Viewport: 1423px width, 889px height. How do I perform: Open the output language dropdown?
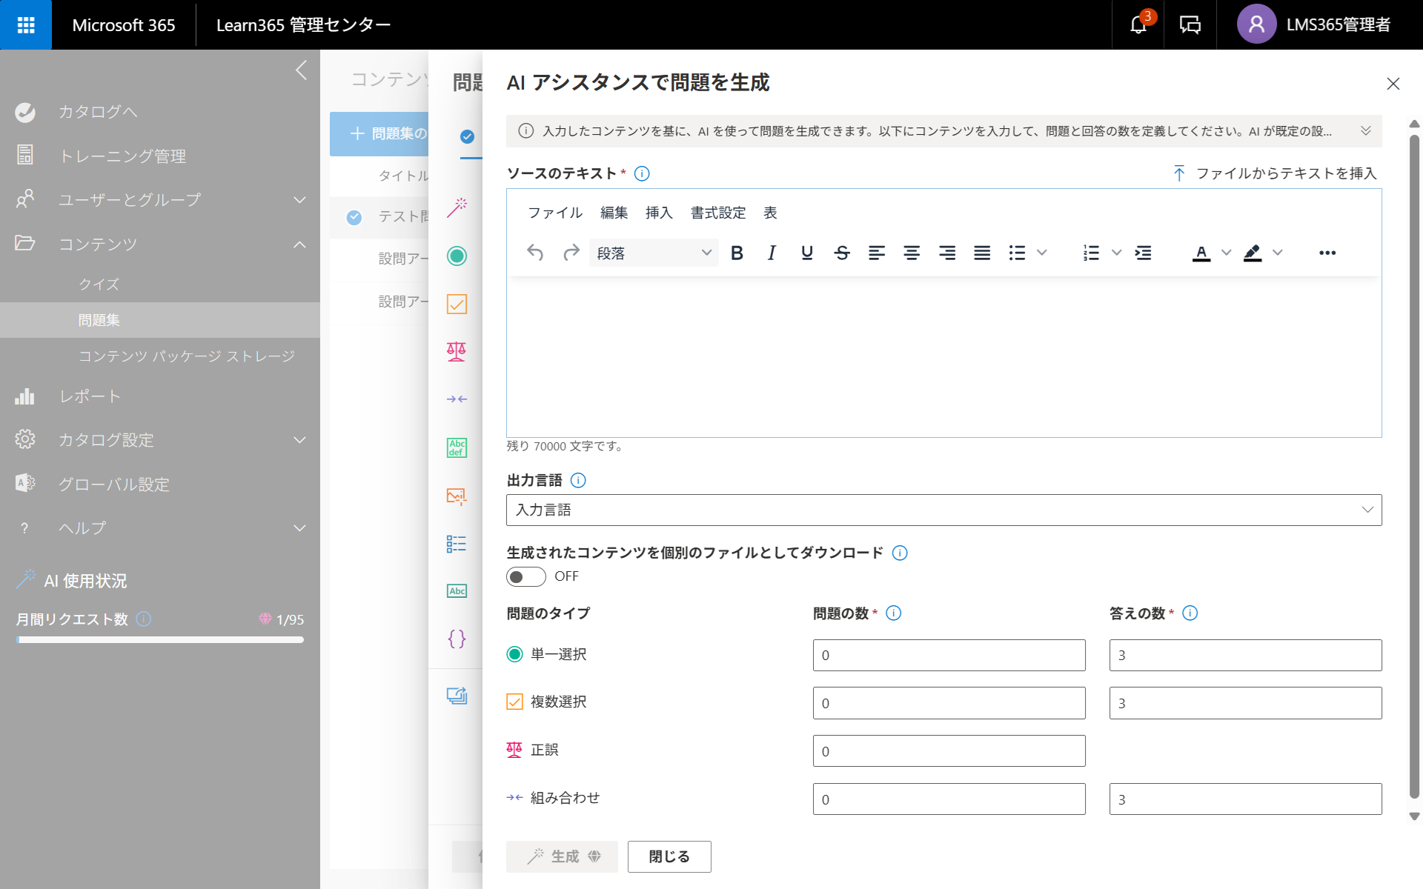coord(943,510)
